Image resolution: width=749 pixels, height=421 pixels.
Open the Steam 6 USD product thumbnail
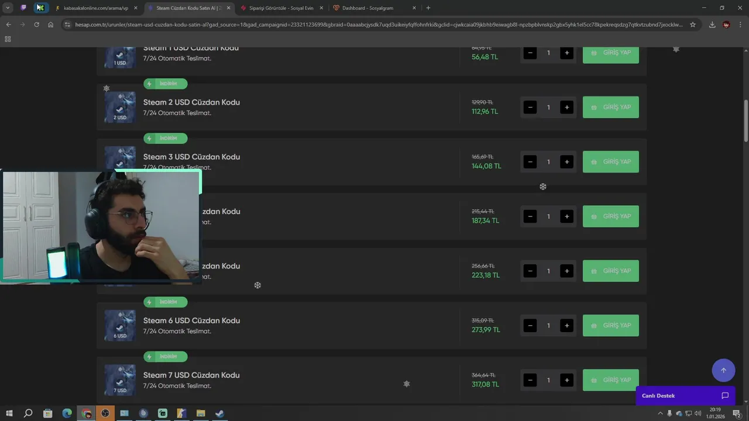pos(120,325)
